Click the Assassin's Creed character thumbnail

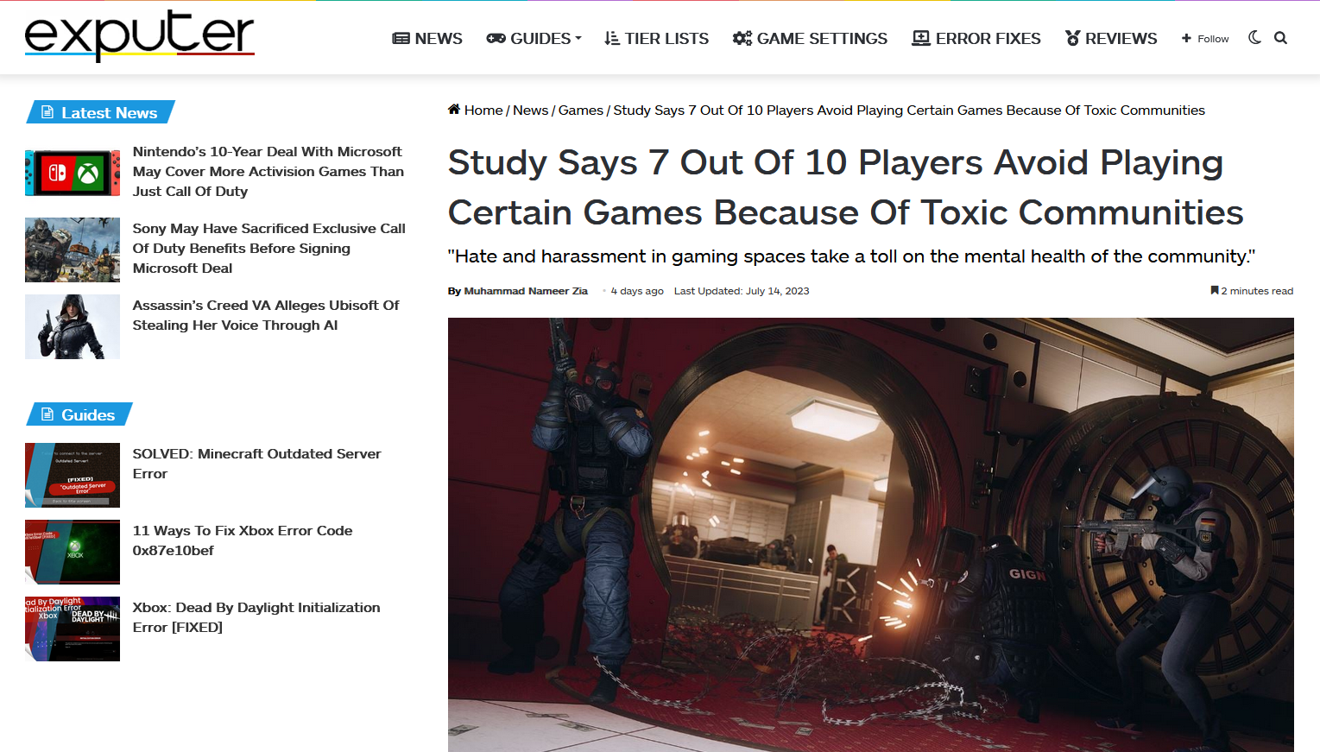73,326
